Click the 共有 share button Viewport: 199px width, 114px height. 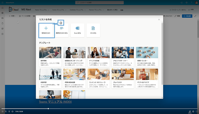[x=191, y=10]
